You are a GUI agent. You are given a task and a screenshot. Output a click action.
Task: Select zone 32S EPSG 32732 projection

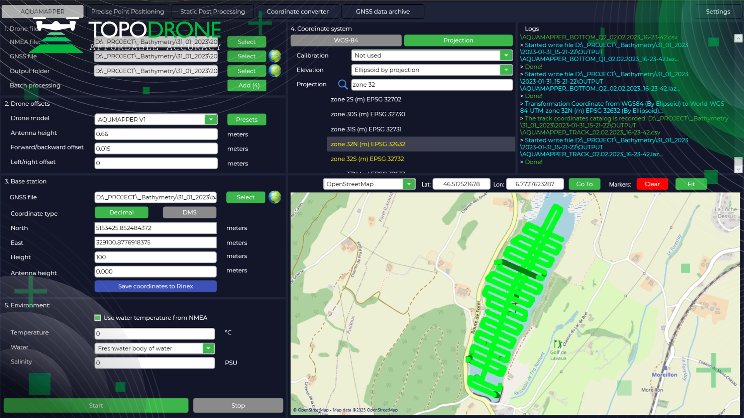pos(367,159)
